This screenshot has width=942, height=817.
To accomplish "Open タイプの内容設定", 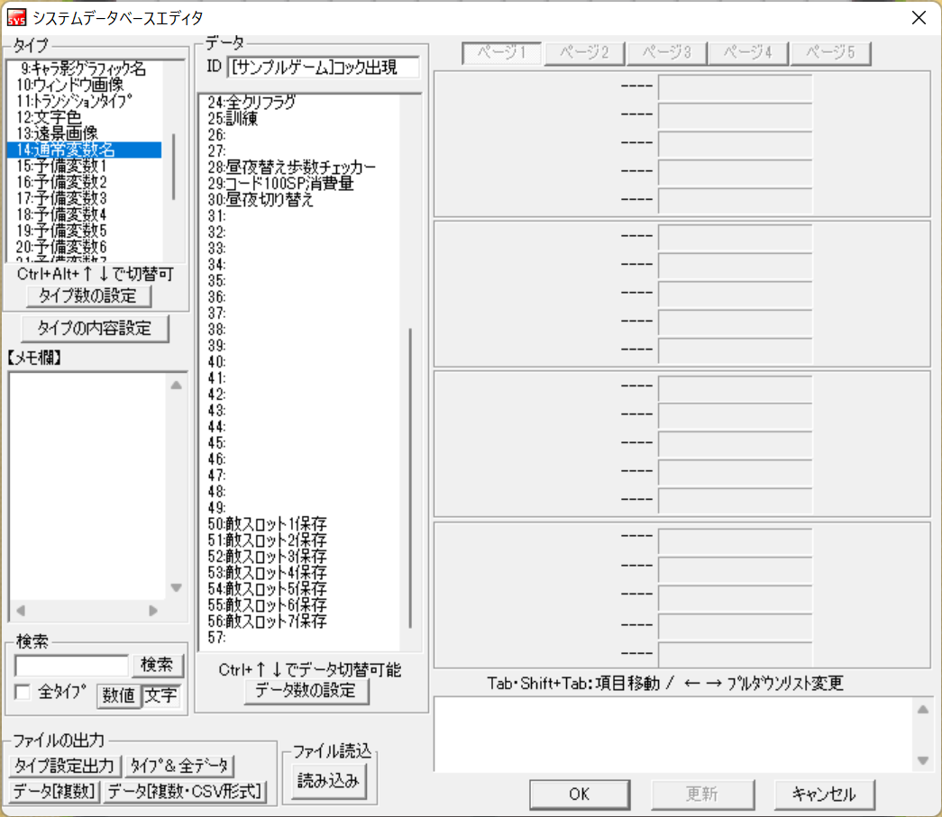I will (95, 329).
